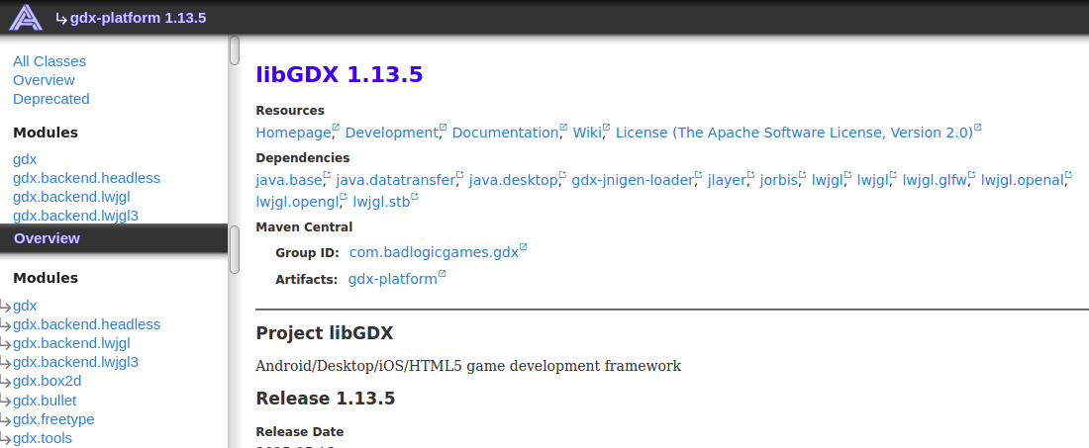Click the external-link icon after the License link
This screenshot has height=448, width=1089.
click(x=977, y=128)
